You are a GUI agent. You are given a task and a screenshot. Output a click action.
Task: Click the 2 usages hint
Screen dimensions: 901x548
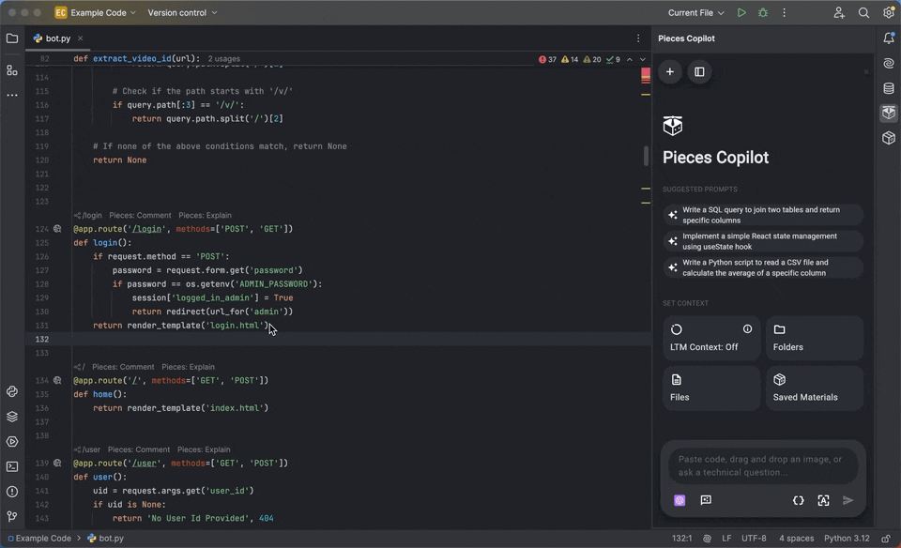pyautogui.click(x=224, y=58)
